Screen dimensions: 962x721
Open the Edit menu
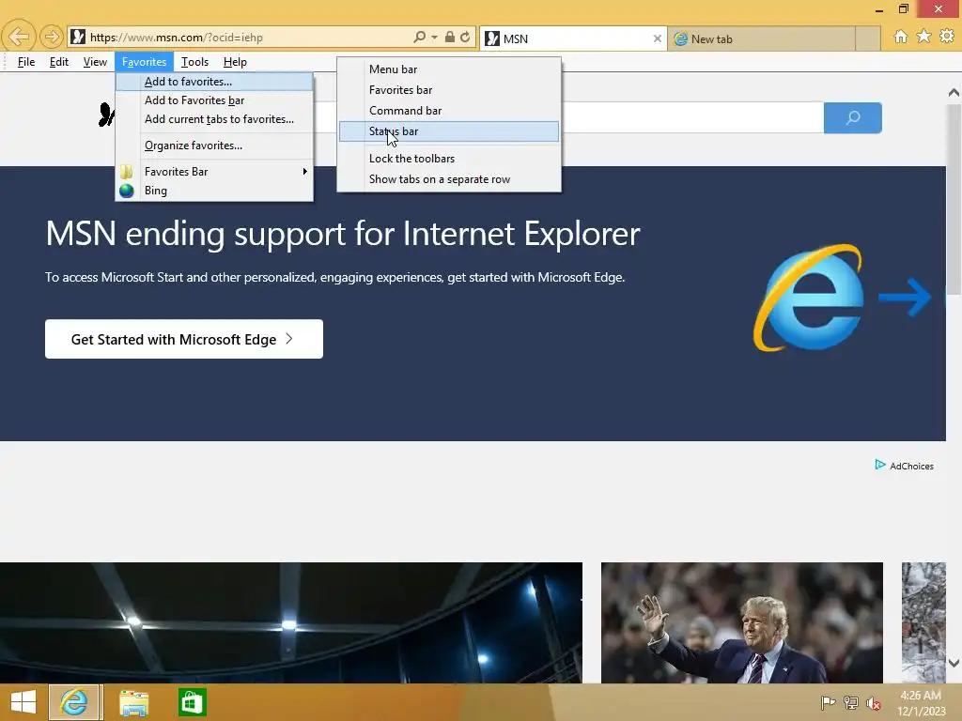(59, 62)
